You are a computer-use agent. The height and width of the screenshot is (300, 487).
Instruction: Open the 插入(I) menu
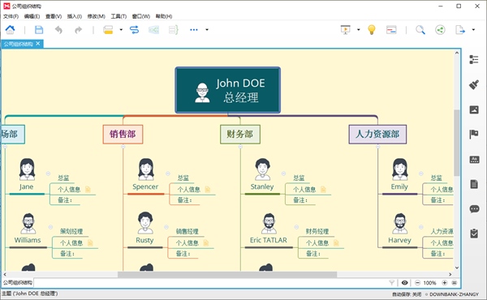(x=75, y=16)
